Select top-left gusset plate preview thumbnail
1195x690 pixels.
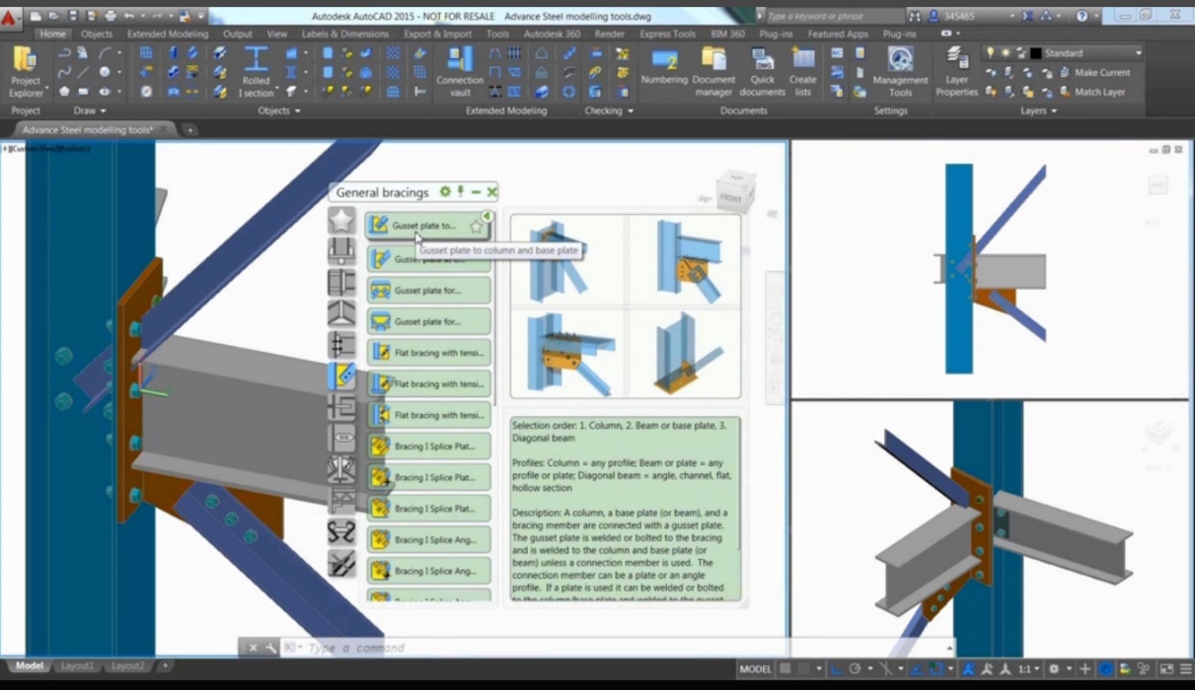568,260
